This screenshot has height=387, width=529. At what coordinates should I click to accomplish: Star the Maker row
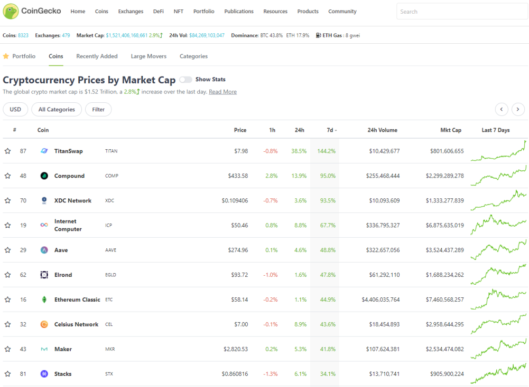[x=7, y=349]
